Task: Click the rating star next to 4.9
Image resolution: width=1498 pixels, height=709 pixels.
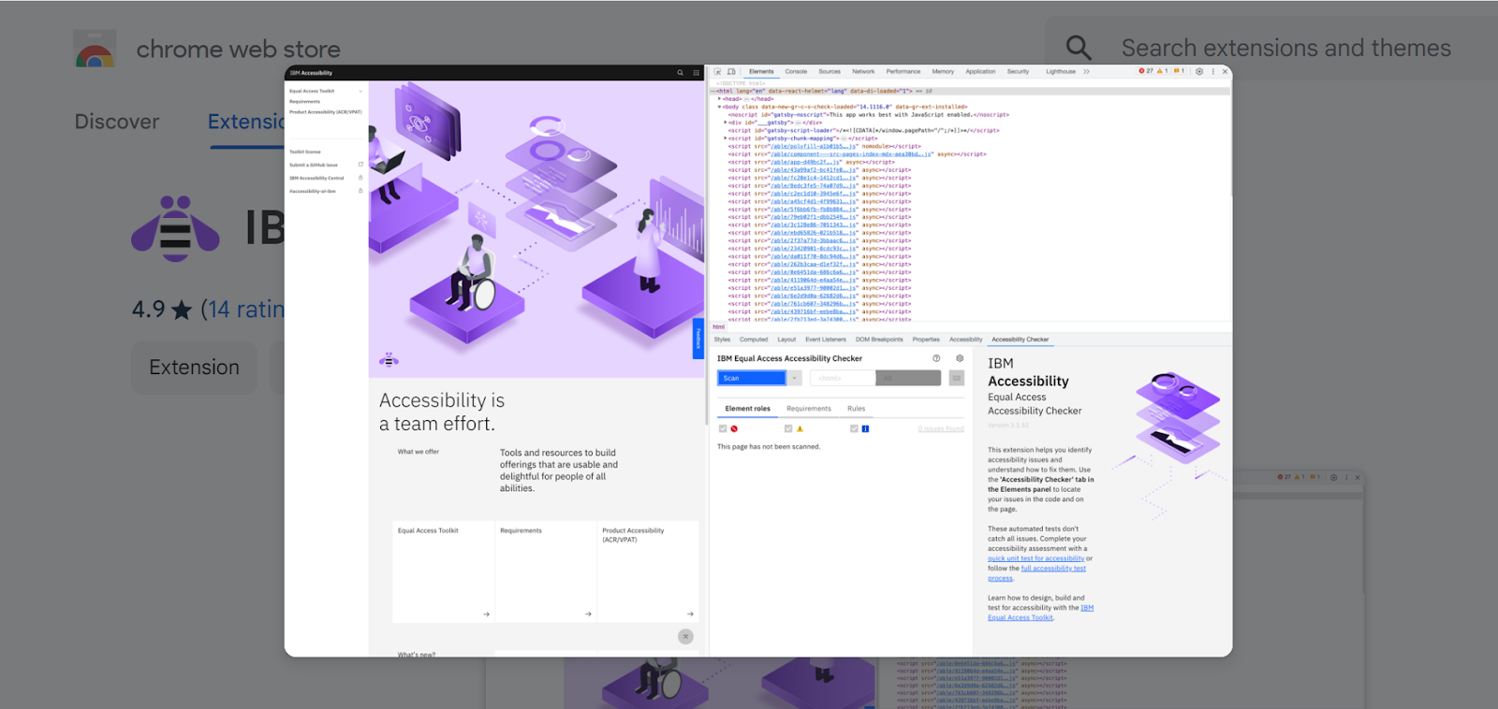Action: coord(183,310)
